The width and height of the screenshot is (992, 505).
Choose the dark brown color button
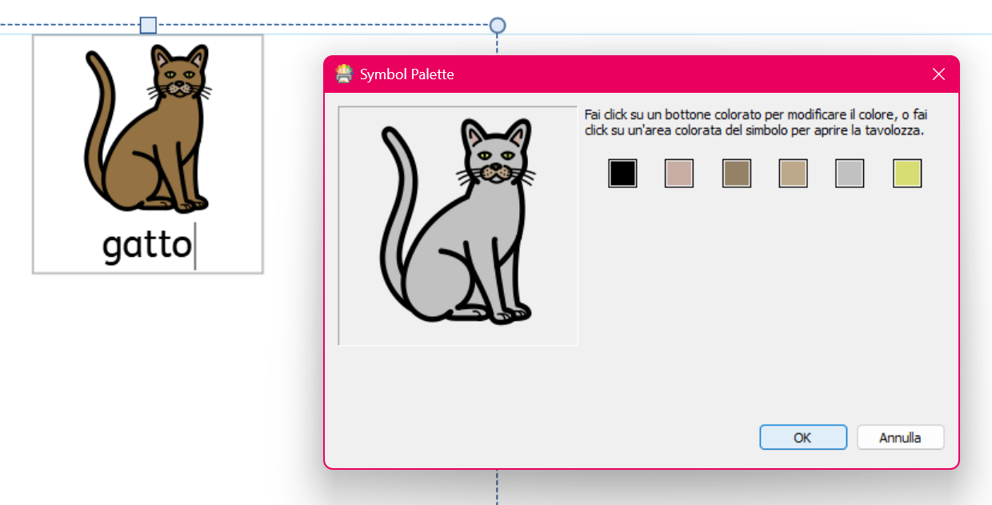tap(737, 173)
